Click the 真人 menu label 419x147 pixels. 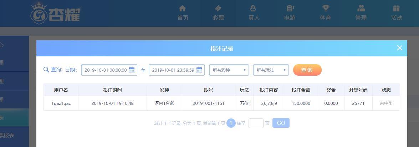pos(254,18)
